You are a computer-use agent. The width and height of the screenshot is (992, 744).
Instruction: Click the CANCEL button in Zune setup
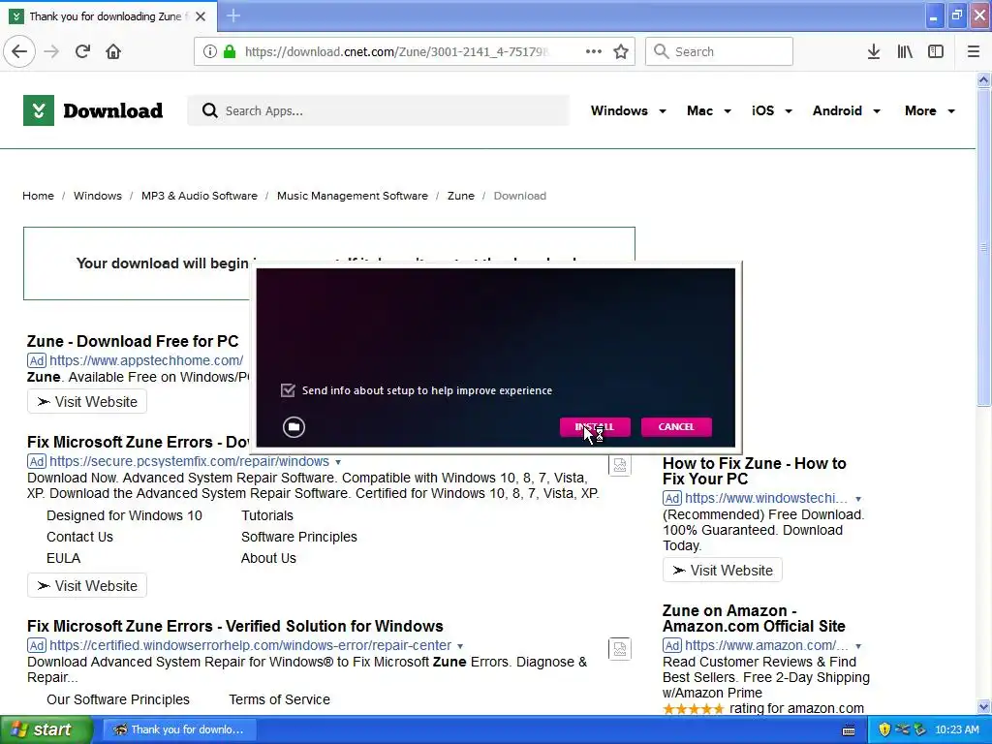tap(676, 427)
